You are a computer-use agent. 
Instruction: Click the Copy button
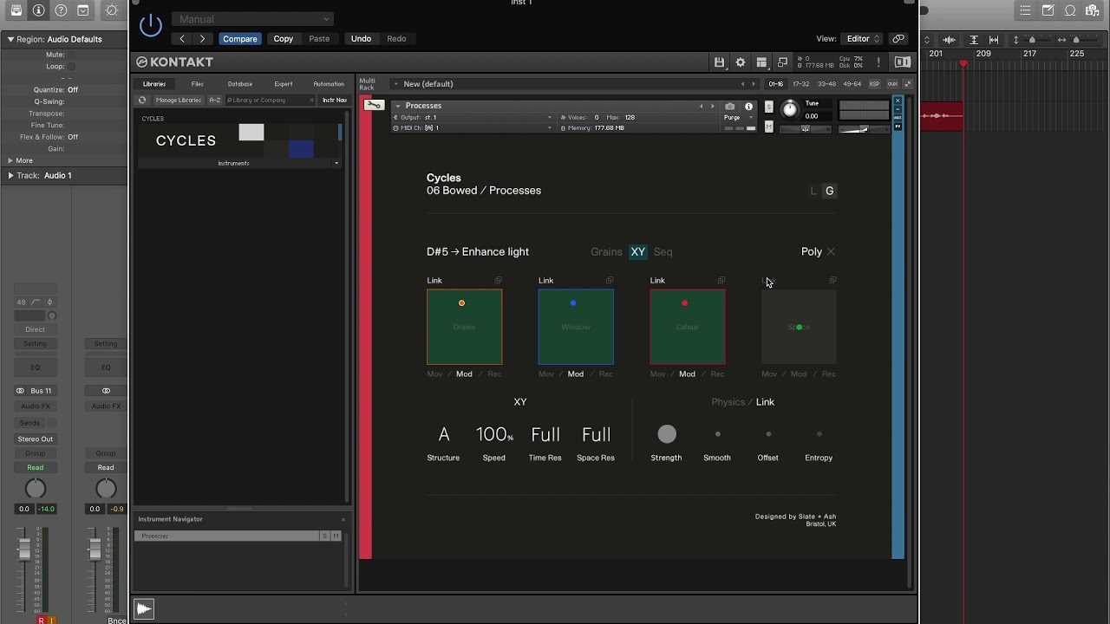284,39
